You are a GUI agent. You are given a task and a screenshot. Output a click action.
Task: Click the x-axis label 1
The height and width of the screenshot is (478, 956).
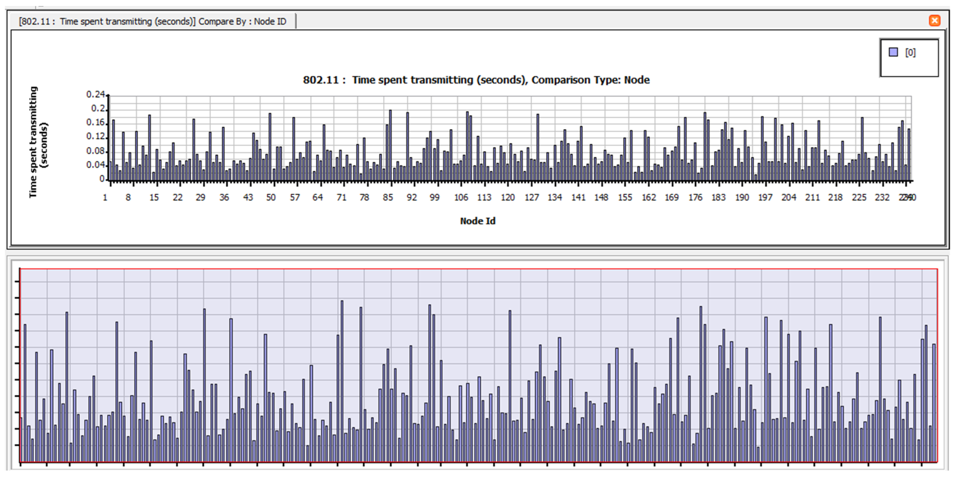tap(105, 198)
